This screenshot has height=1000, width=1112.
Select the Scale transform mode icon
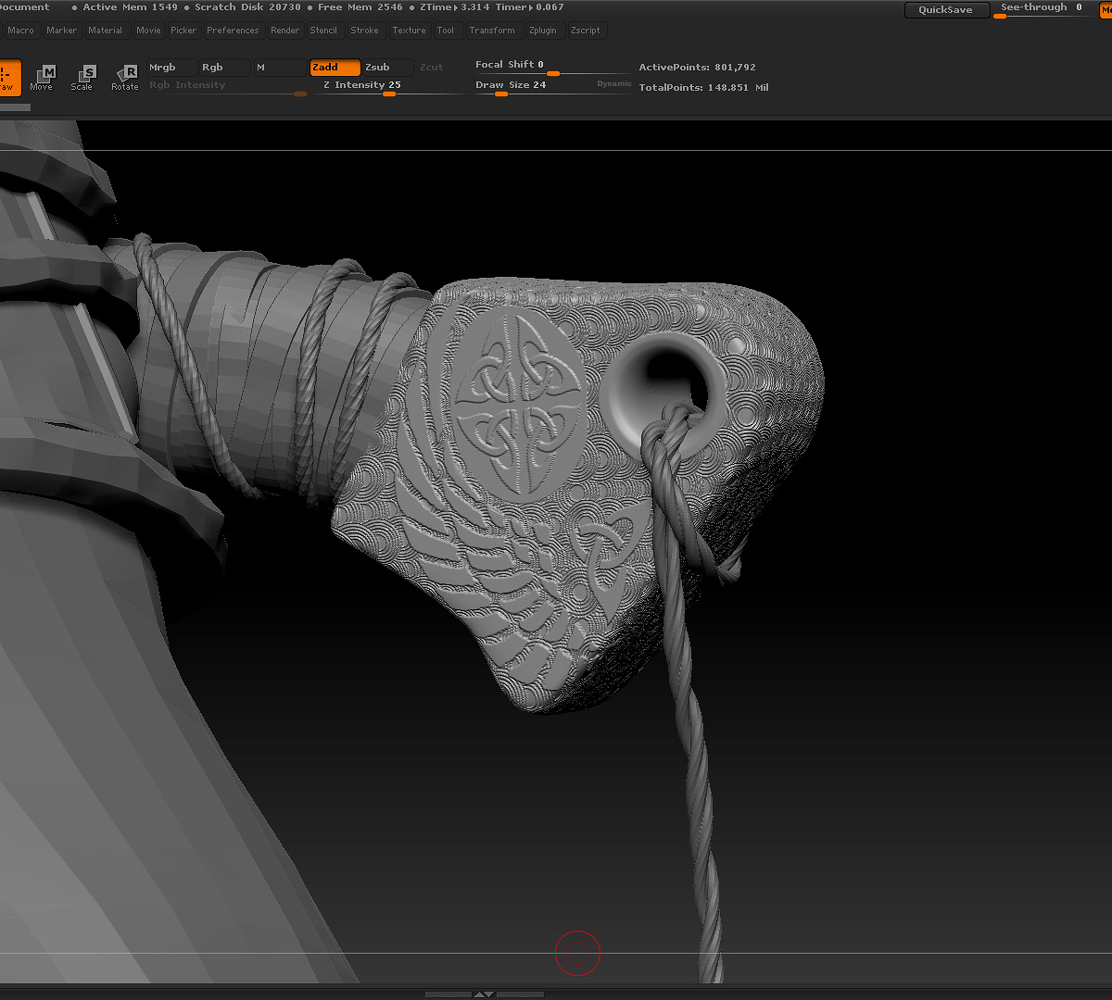point(82,78)
